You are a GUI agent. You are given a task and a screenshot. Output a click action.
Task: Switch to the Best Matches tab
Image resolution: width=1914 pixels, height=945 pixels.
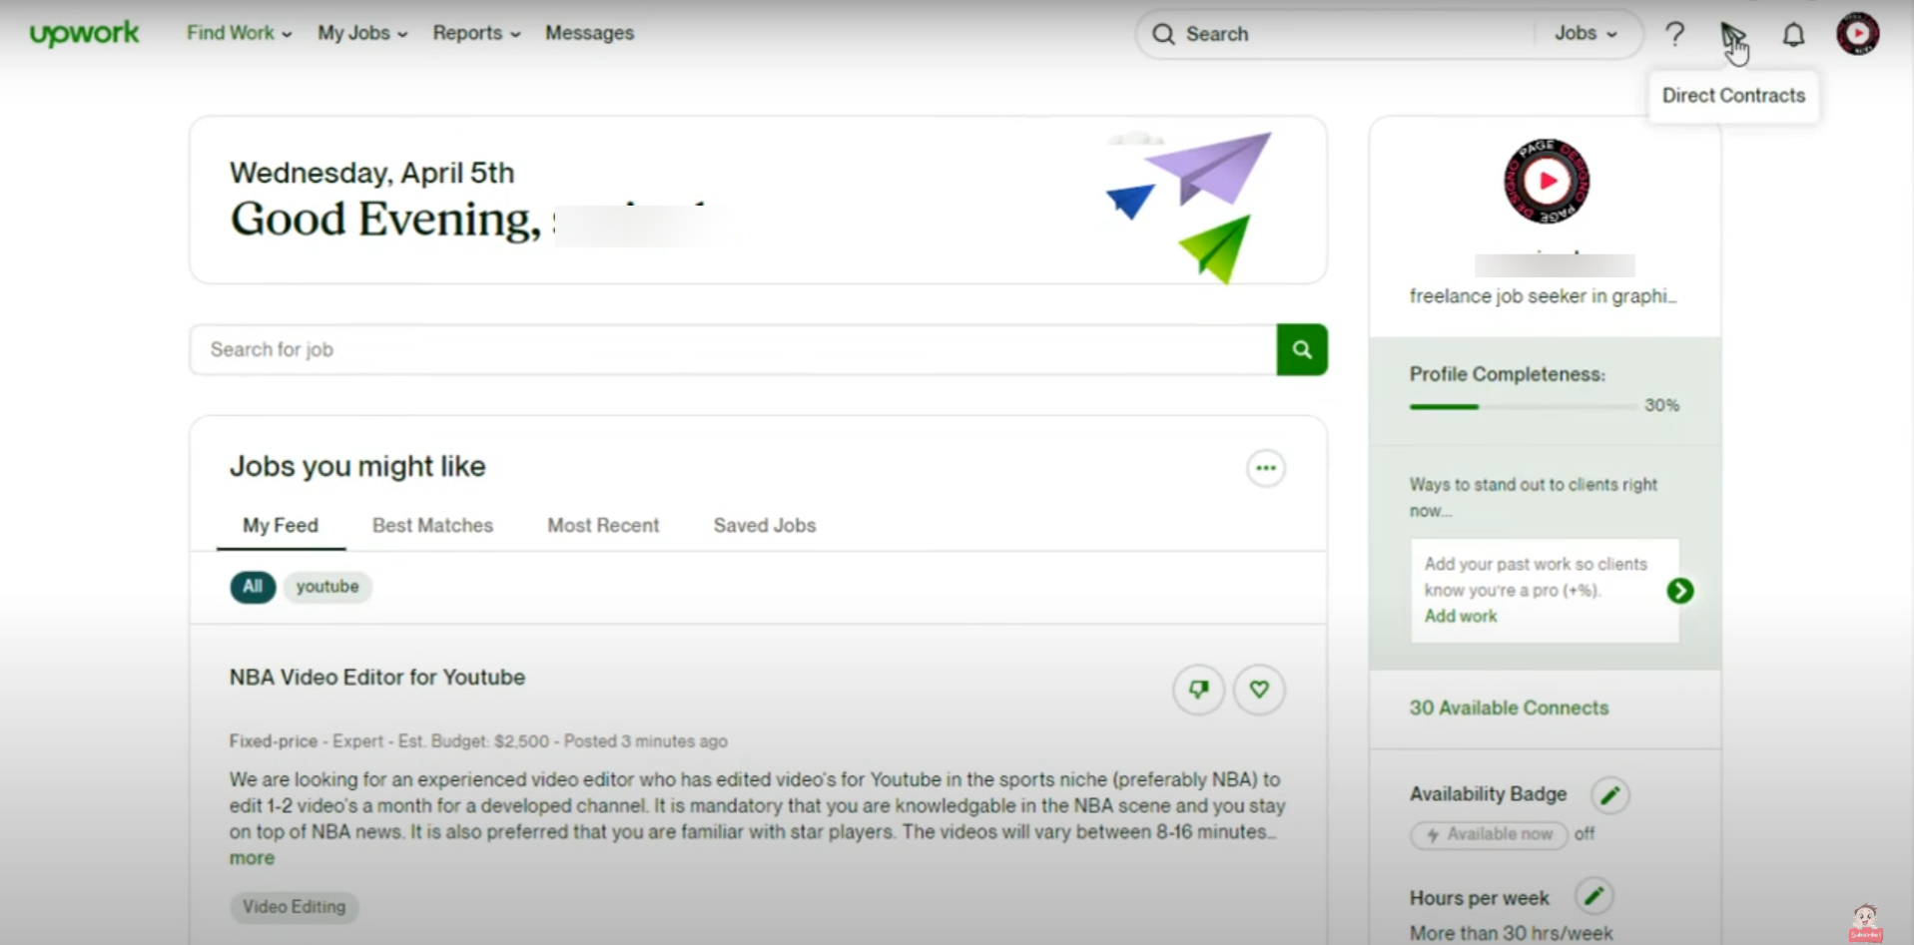432,526
